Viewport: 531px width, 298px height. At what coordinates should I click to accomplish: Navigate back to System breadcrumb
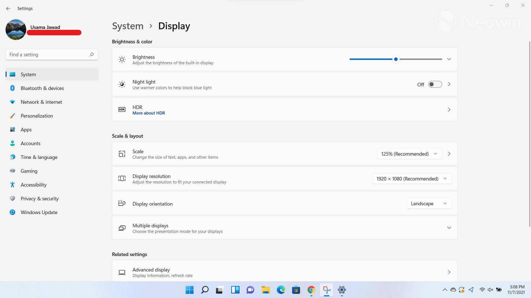127,26
